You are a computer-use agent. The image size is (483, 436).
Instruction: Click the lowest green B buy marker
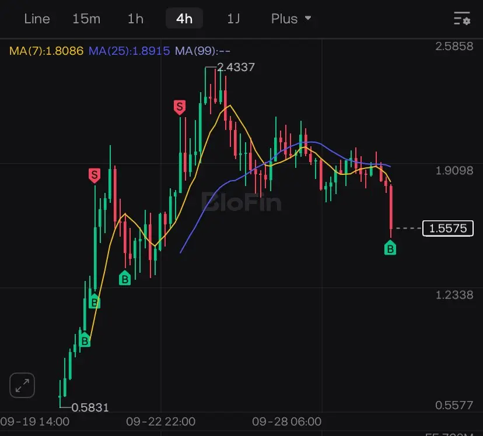pos(85,340)
